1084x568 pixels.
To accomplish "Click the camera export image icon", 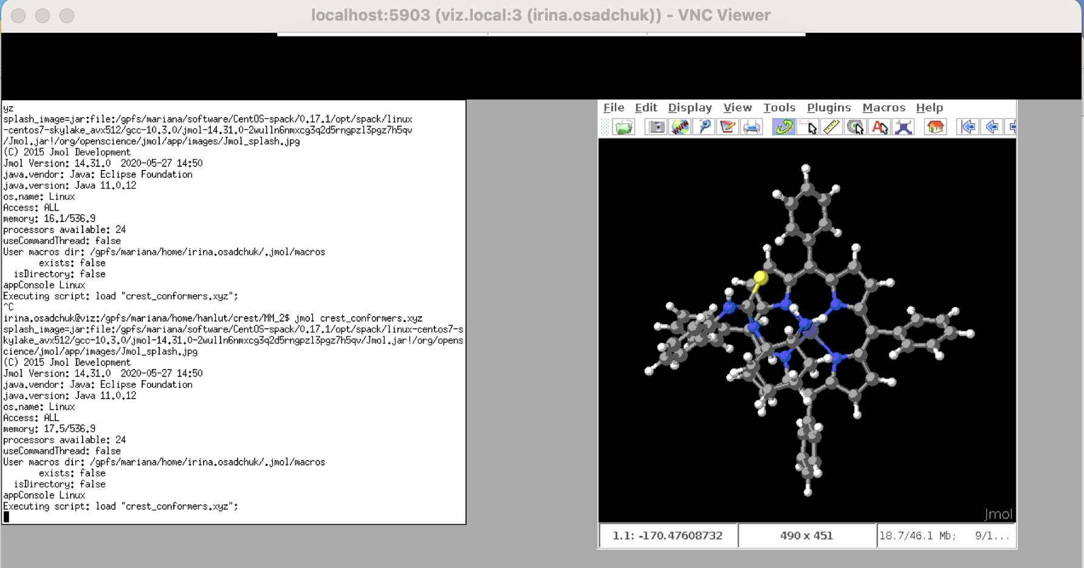I will pyautogui.click(x=656, y=127).
